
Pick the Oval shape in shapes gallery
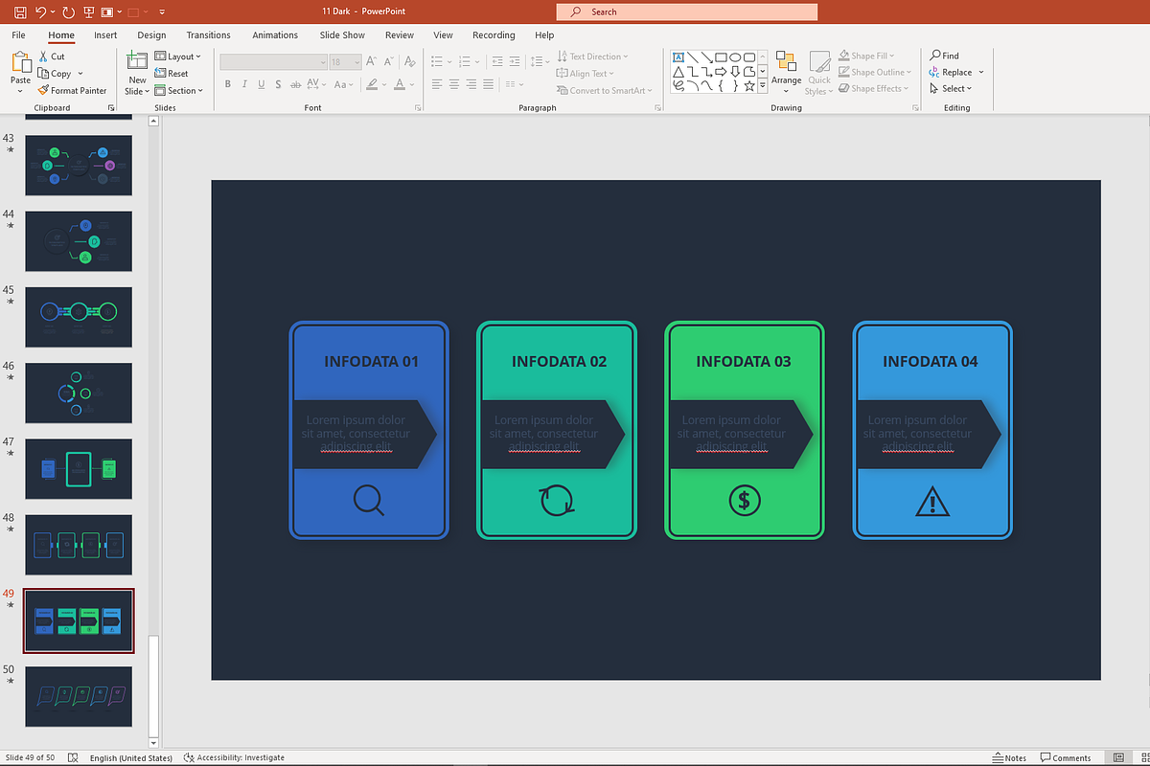pyautogui.click(x=735, y=57)
